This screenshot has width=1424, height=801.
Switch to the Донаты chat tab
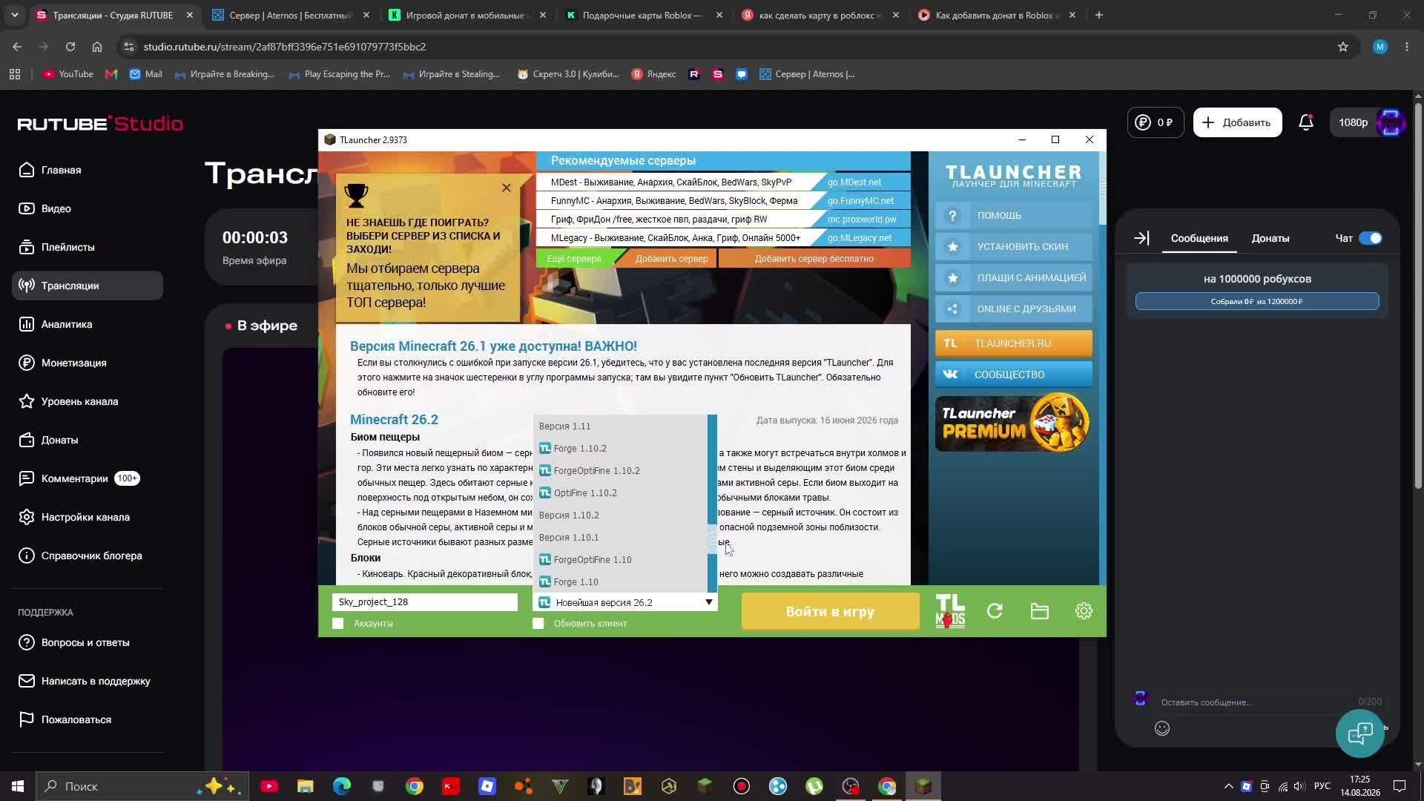pyautogui.click(x=1270, y=238)
